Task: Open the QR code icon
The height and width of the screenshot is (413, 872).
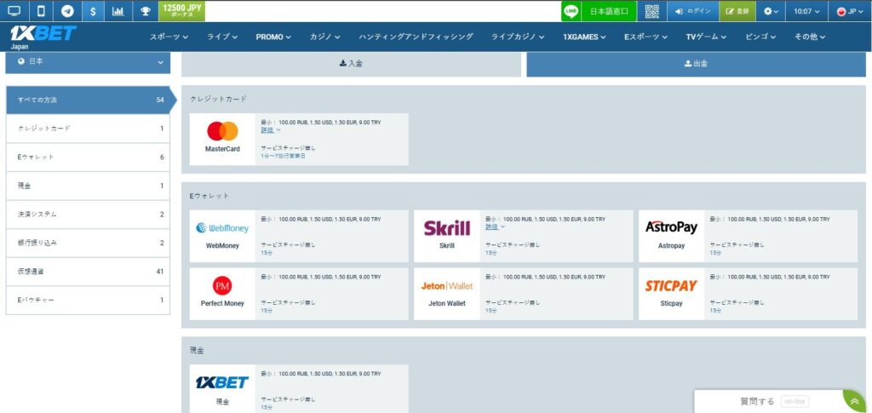Action: coord(651,11)
